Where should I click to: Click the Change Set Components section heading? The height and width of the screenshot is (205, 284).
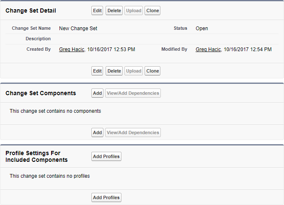(x=41, y=93)
